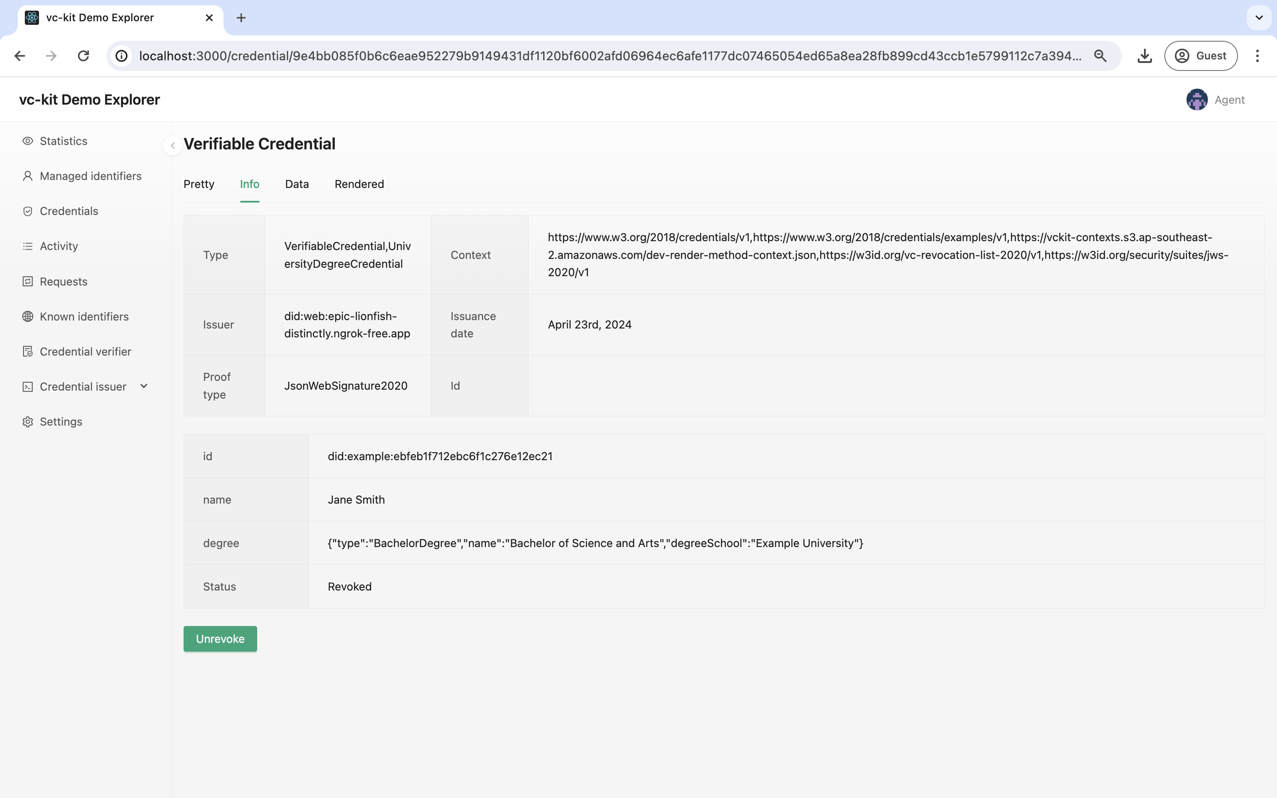
Task: Click the 'VerifiableCredential,UniversityDegreeCredential' type value
Action: coord(348,255)
